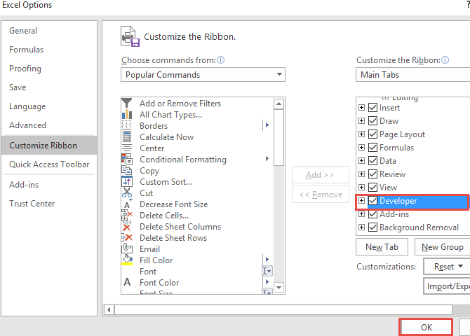Expand the Borders submenu arrow
Viewport: 470px width, 336px height.
pyautogui.click(x=267, y=125)
